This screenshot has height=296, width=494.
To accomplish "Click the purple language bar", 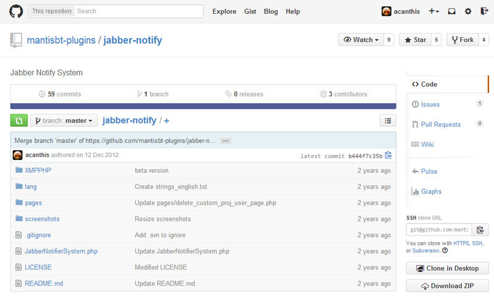I will [203, 106].
